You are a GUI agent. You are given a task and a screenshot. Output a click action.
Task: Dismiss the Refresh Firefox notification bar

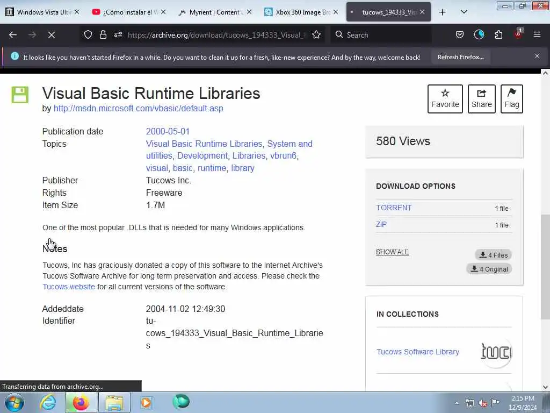[537, 56]
